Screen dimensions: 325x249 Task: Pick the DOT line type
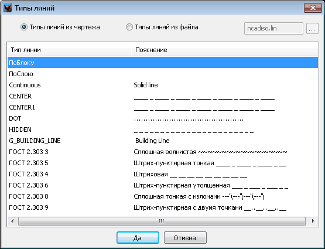163,118
